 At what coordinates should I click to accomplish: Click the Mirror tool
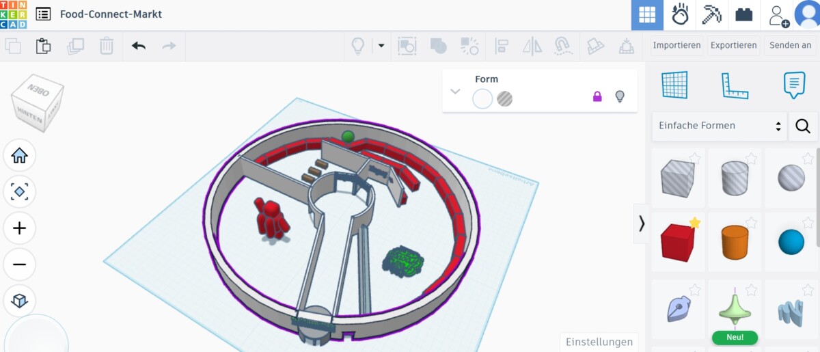point(532,46)
